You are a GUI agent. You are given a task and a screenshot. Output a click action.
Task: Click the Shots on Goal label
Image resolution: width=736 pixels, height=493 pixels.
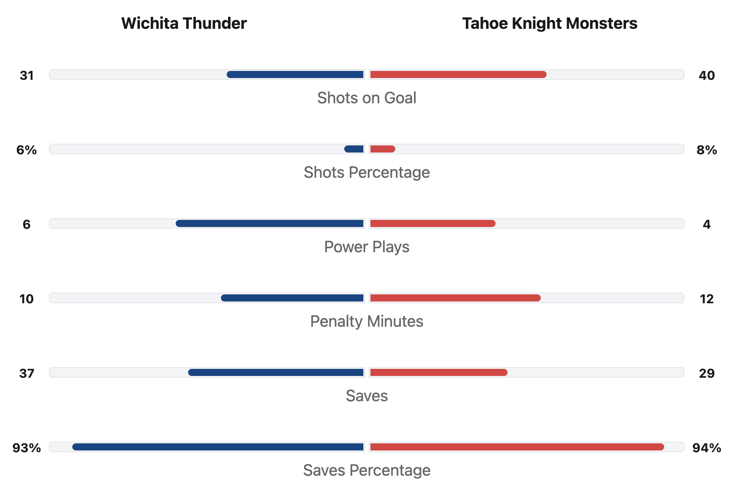coord(366,98)
